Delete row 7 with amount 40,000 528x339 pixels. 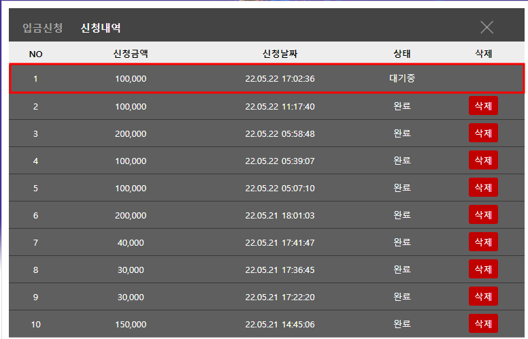pyautogui.click(x=483, y=242)
